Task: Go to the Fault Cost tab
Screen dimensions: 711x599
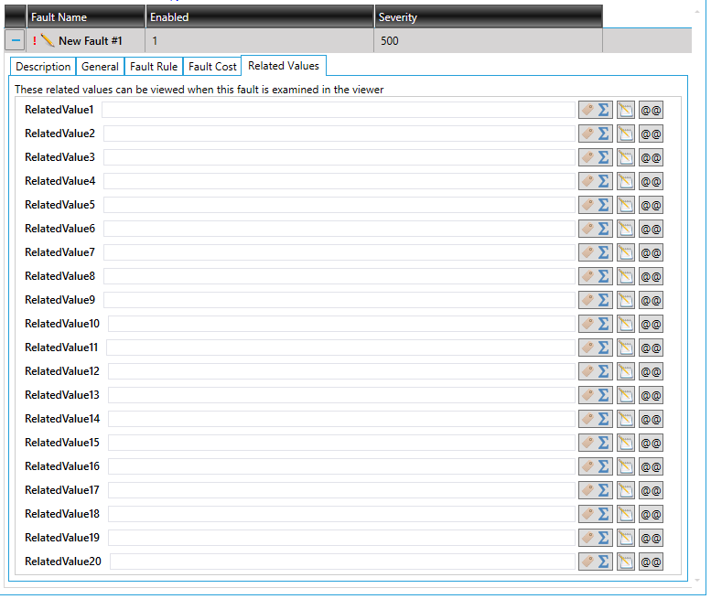Action: pyautogui.click(x=212, y=67)
